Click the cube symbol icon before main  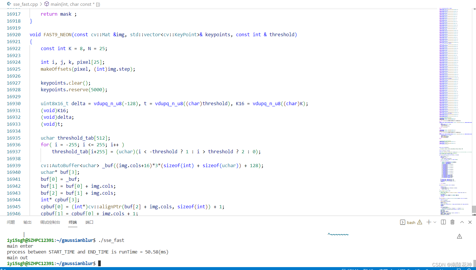[x=47, y=4]
